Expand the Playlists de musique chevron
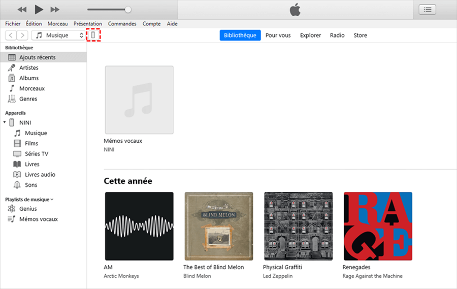Screen dimensions: 457x289 52,200
